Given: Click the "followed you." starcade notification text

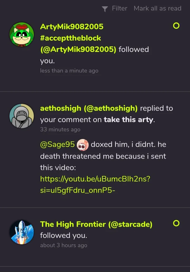Looking at the screenshot, I should (x=63, y=235).
